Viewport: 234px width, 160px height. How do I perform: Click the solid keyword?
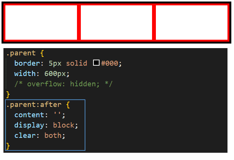(77, 63)
